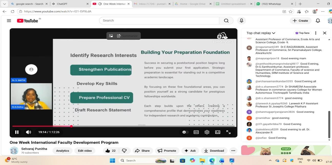
Task: Open the Favorites list icon
Action: (x=307, y=12)
